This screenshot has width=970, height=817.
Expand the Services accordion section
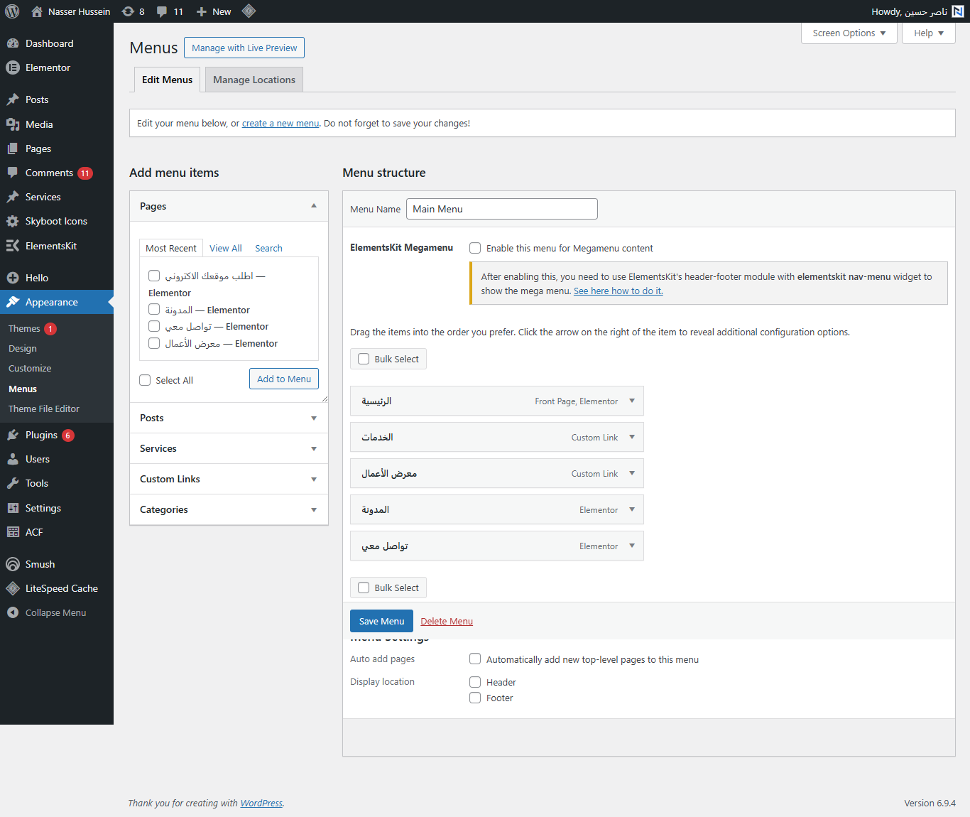pyautogui.click(x=229, y=448)
